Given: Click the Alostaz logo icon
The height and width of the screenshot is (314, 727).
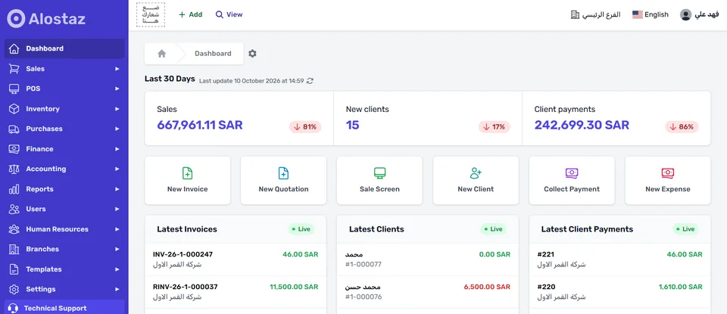Looking at the screenshot, I should [16, 18].
